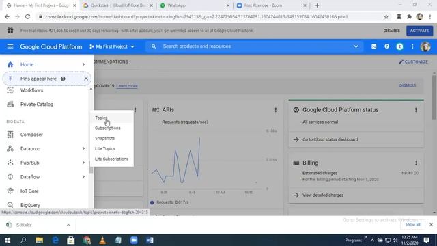This screenshot has width=437, height=246.
Task: Open VLC media player from taskbar
Action: [x=102, y=240]
